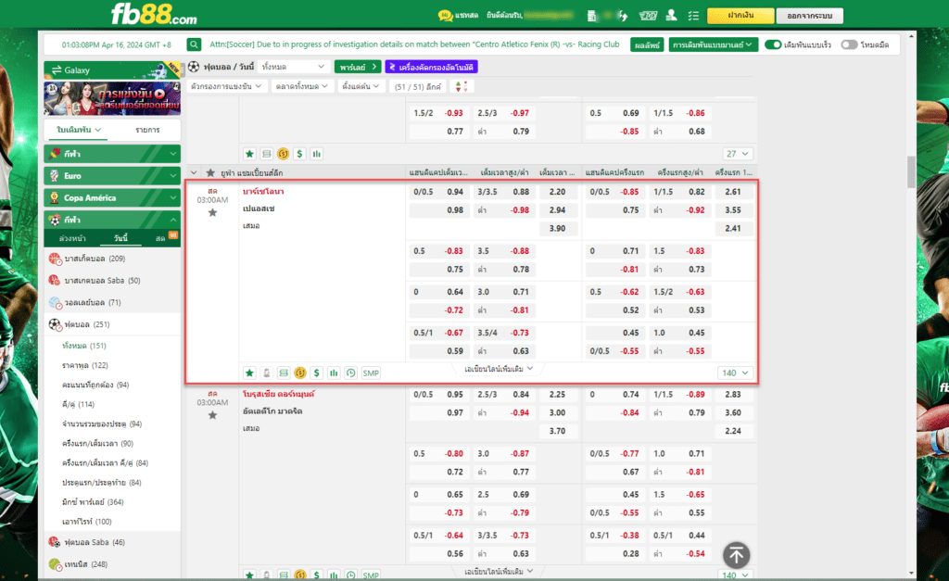This screenshot has width=949, height=581.
Task: Open the checklist icon in header
Action: coord(693,16)
